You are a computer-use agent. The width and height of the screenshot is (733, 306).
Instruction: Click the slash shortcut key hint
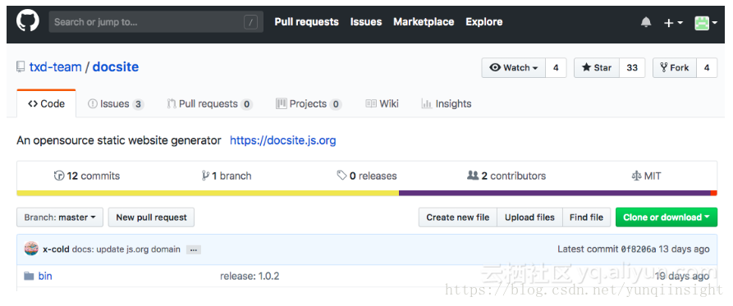tap(250, 22)
